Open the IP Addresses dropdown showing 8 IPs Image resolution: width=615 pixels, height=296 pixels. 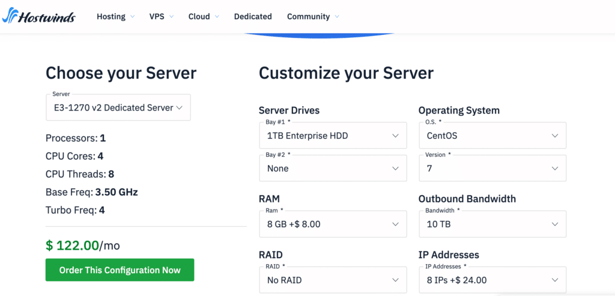coord(492,280)
